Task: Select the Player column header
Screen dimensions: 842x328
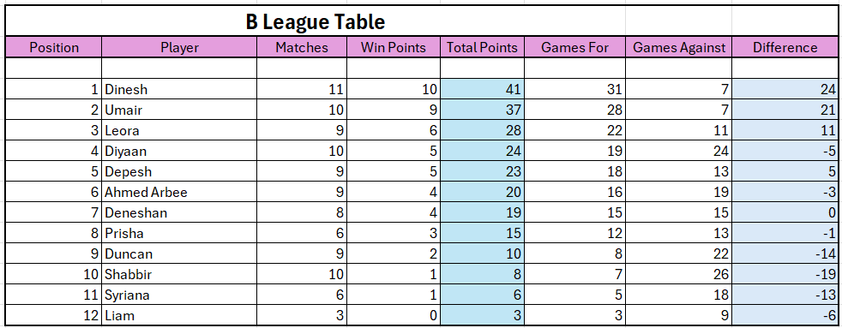Action: [179, 47]
